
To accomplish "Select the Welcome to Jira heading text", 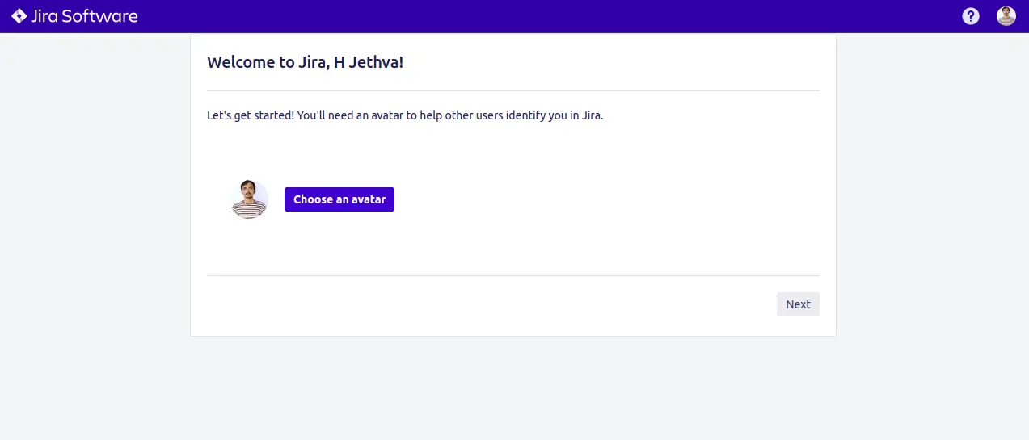I will point(305,62).
